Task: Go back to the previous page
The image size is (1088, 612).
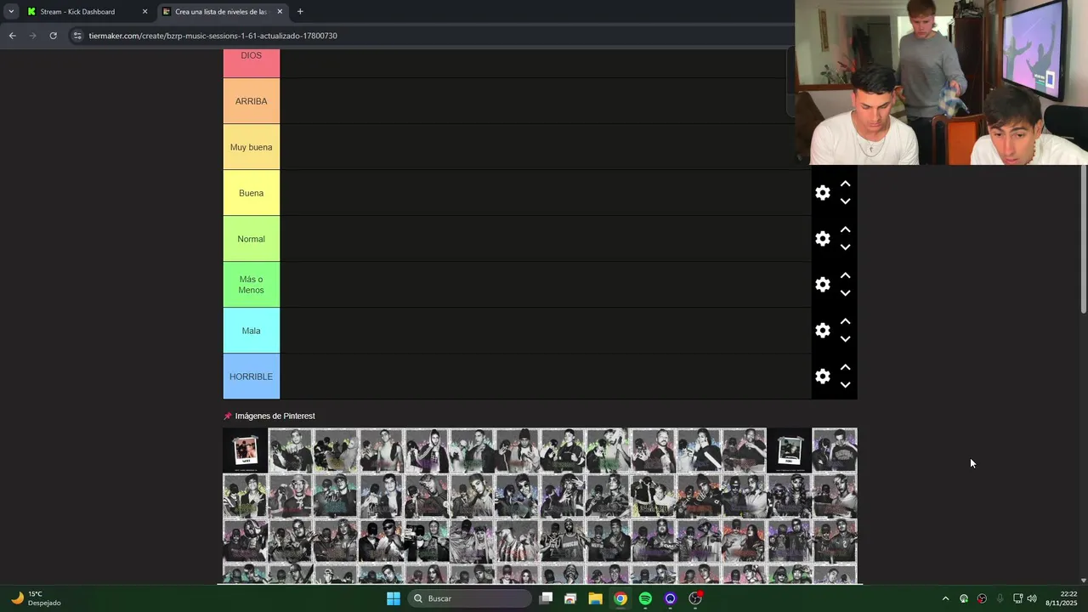Action: [x=12, y=36]
